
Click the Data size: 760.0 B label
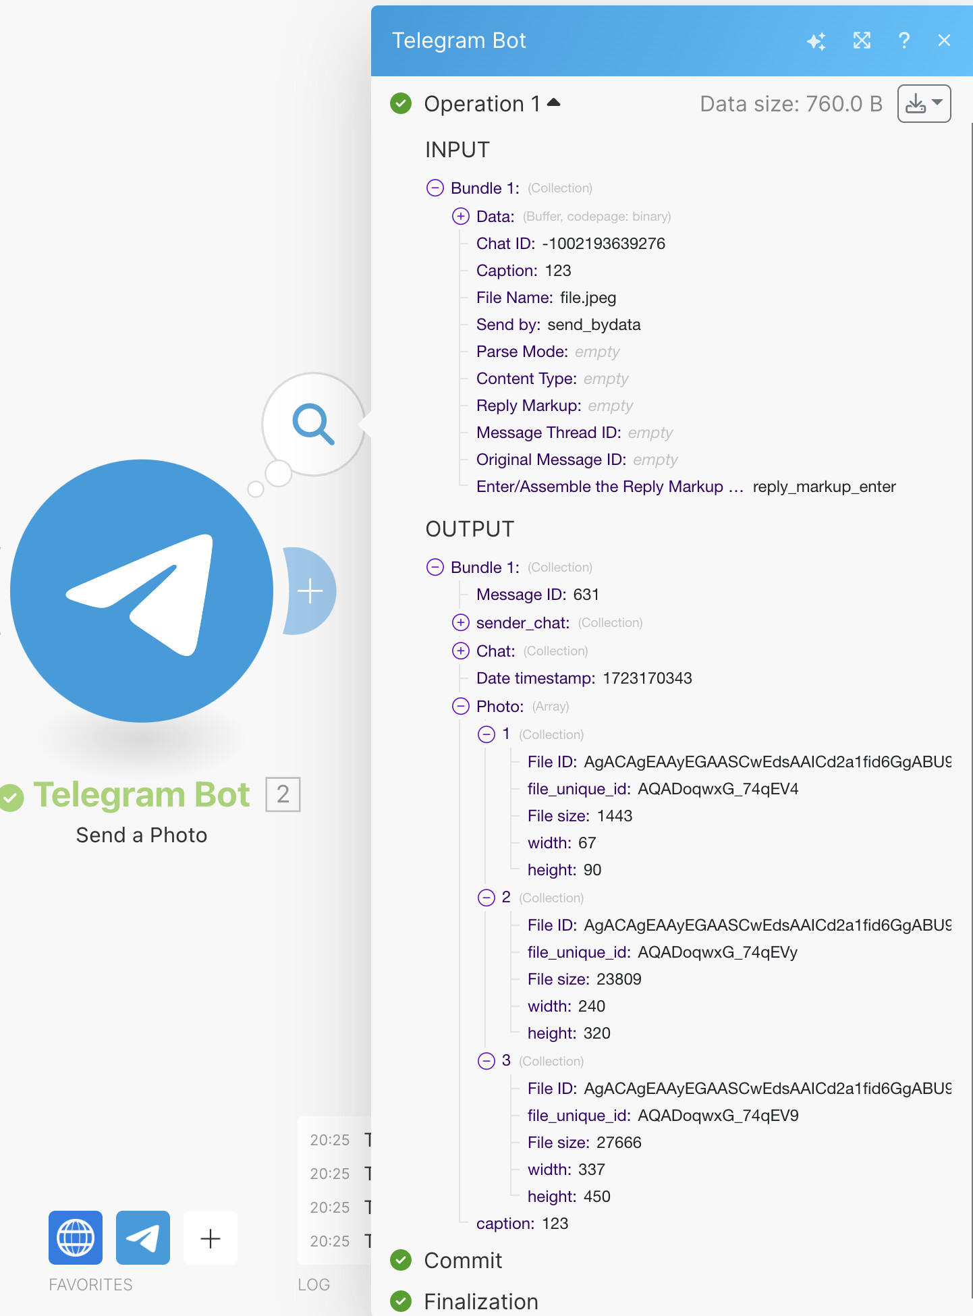coord(791,103)
